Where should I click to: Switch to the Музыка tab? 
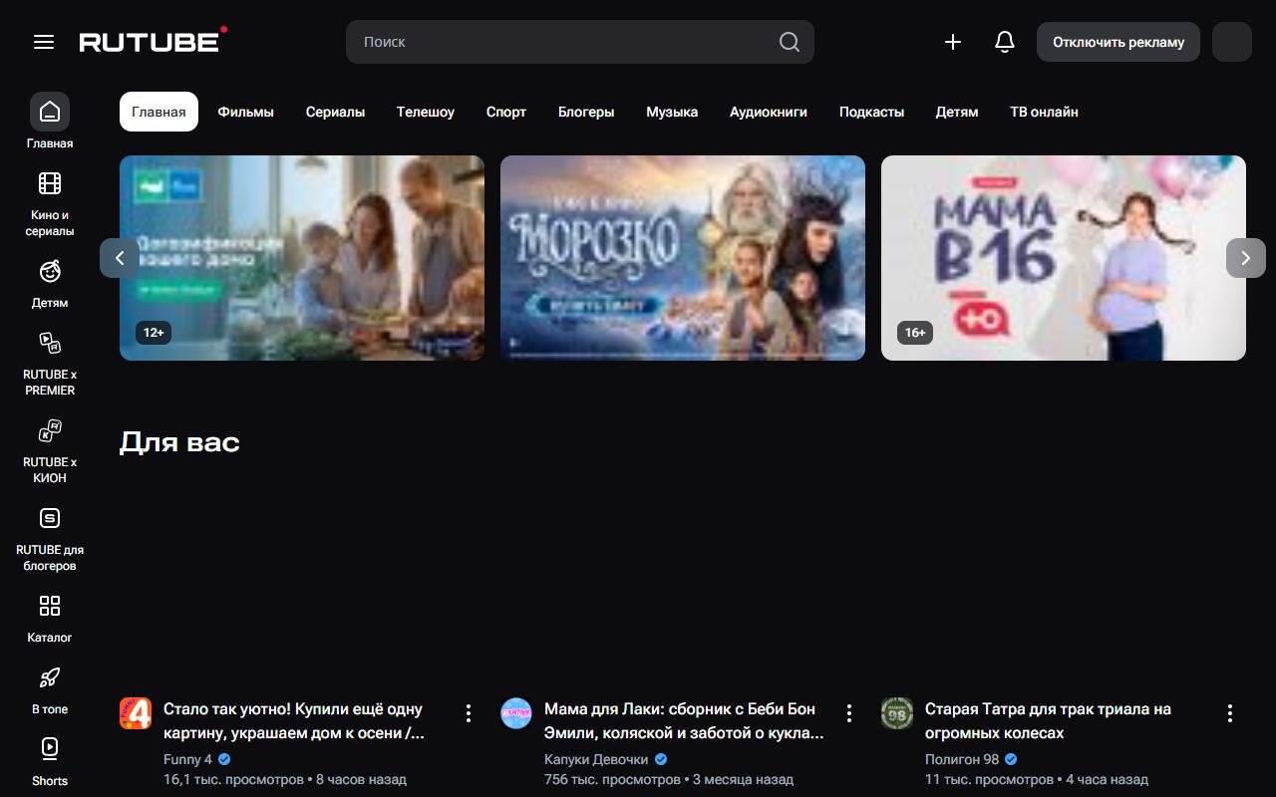(x=672, y=112)
